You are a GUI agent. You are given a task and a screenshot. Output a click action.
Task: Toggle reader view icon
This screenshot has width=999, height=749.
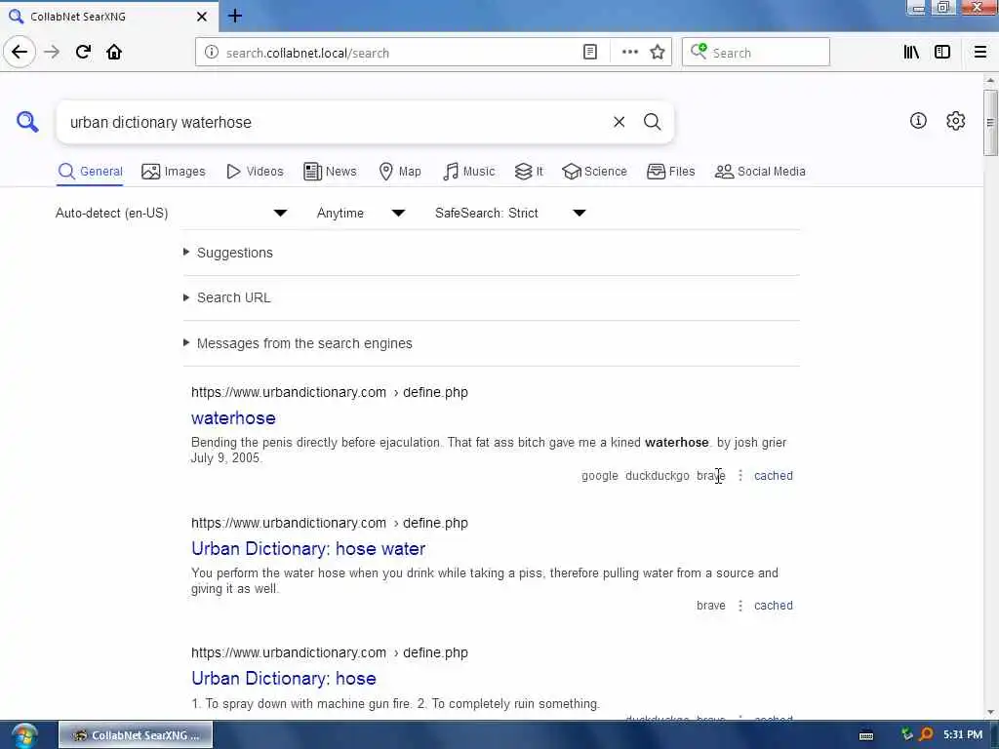tap(590, 53)
